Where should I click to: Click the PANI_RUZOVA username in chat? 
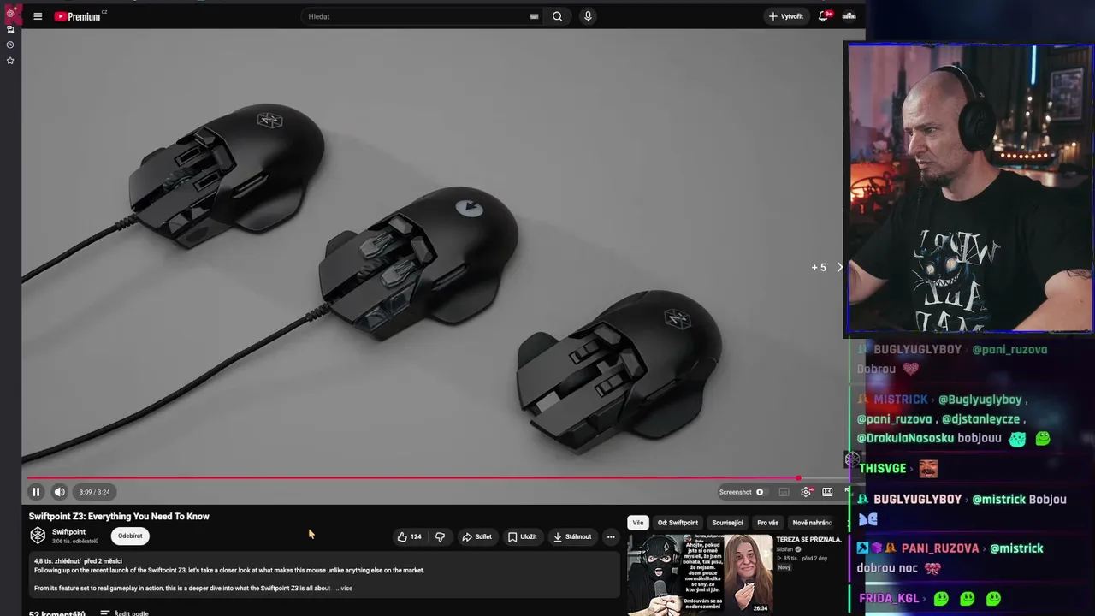[x=939, y=548]
